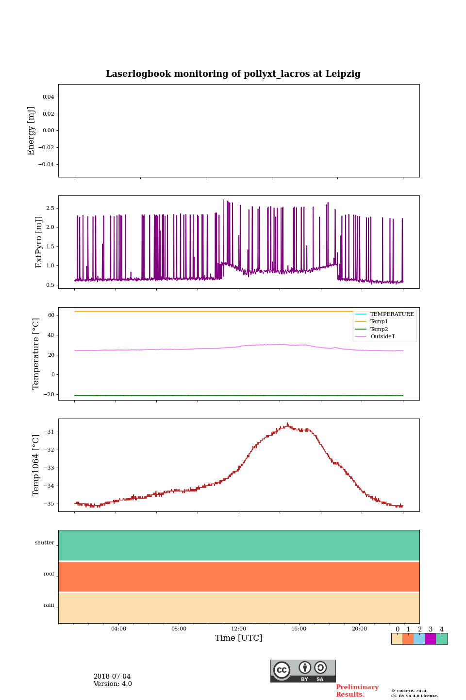
Task: Click the orange colorbar swatch labeled 1
Action: click(408, 639)
